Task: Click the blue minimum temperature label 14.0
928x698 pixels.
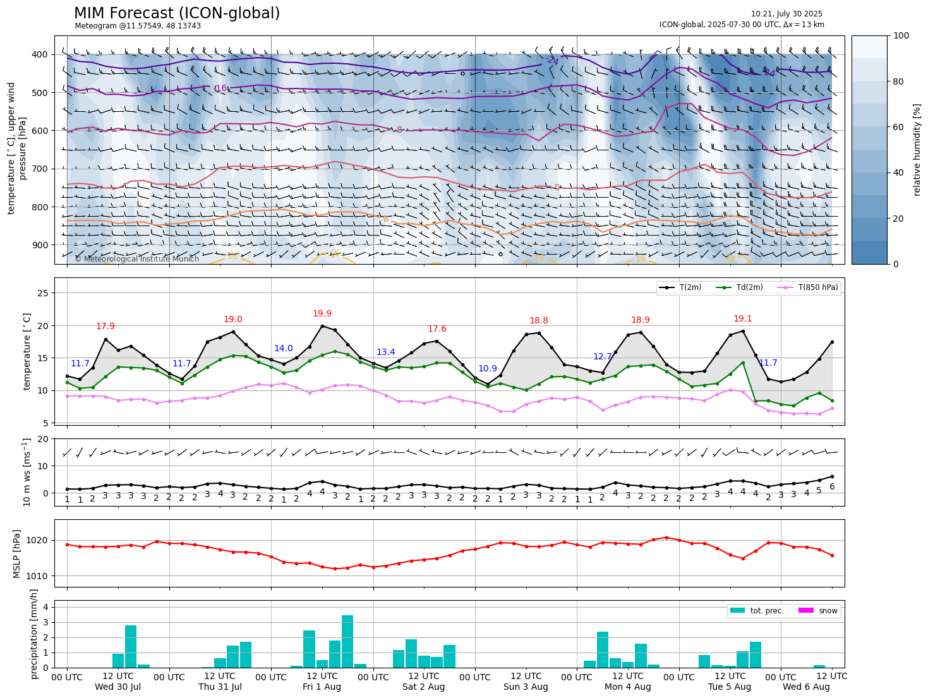Action: tap(284, 349)
